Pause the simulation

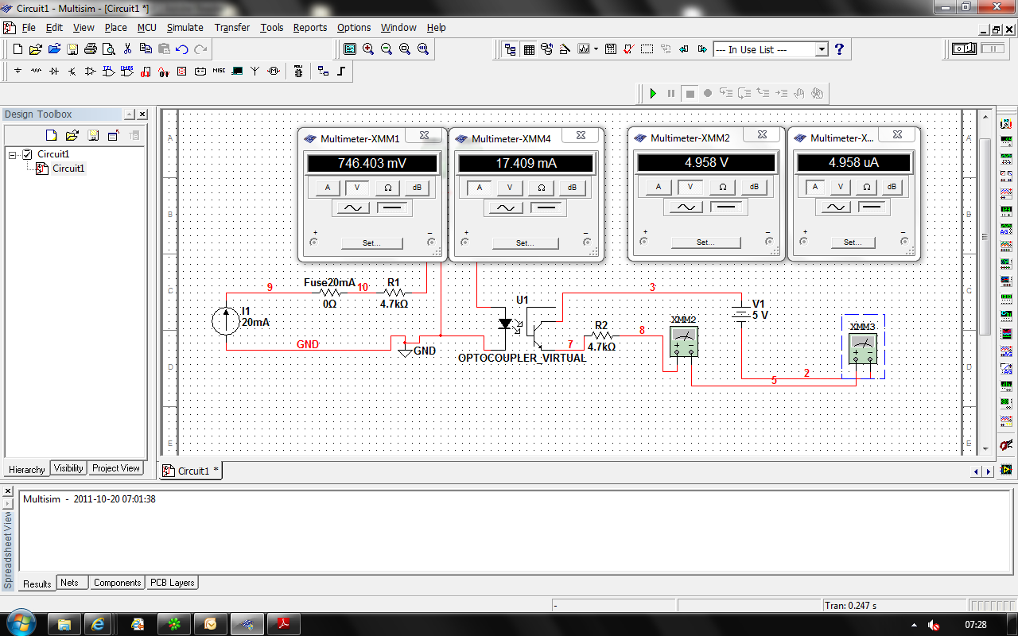pos(671,93)
